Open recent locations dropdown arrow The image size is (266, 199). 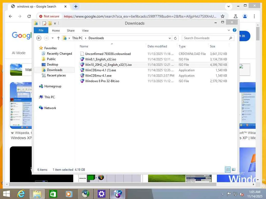pos(52,38)
